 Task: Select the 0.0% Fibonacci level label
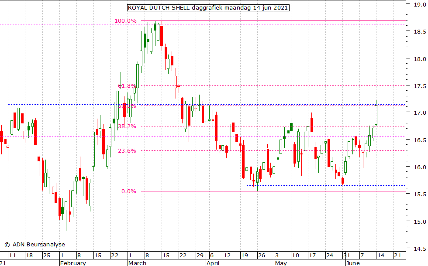pos(129,191)
